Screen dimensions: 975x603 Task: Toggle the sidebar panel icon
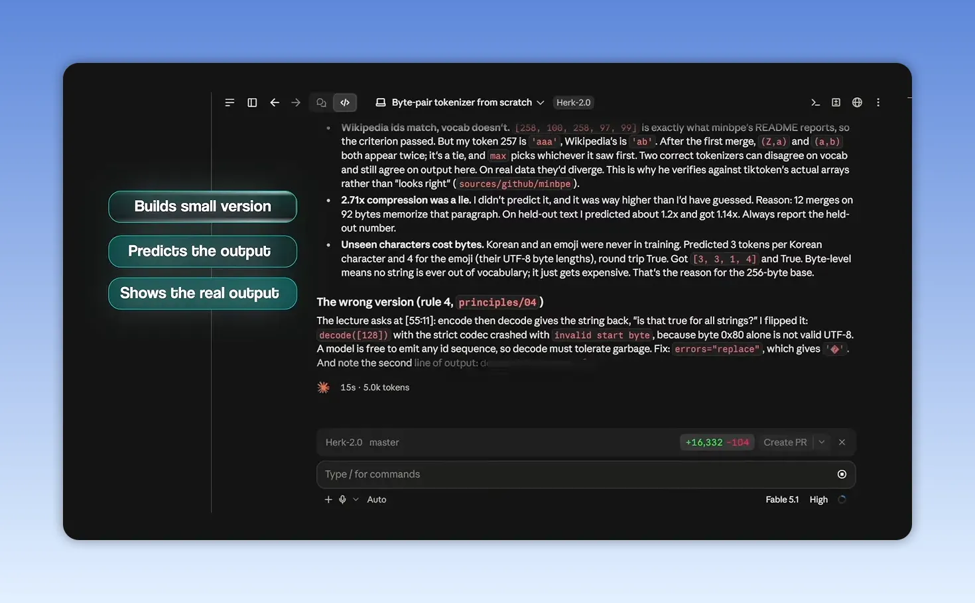pos(252,103)
